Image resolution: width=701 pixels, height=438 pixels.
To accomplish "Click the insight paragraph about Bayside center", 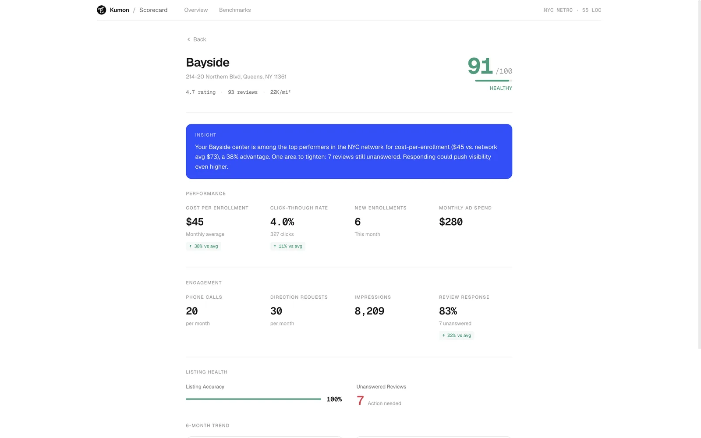I will [x=346, y=157].
